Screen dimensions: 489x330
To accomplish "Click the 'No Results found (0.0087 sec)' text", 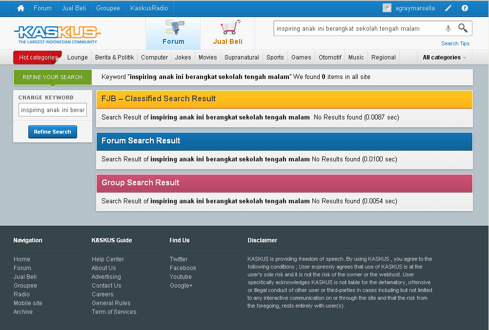I will point(356,117).
